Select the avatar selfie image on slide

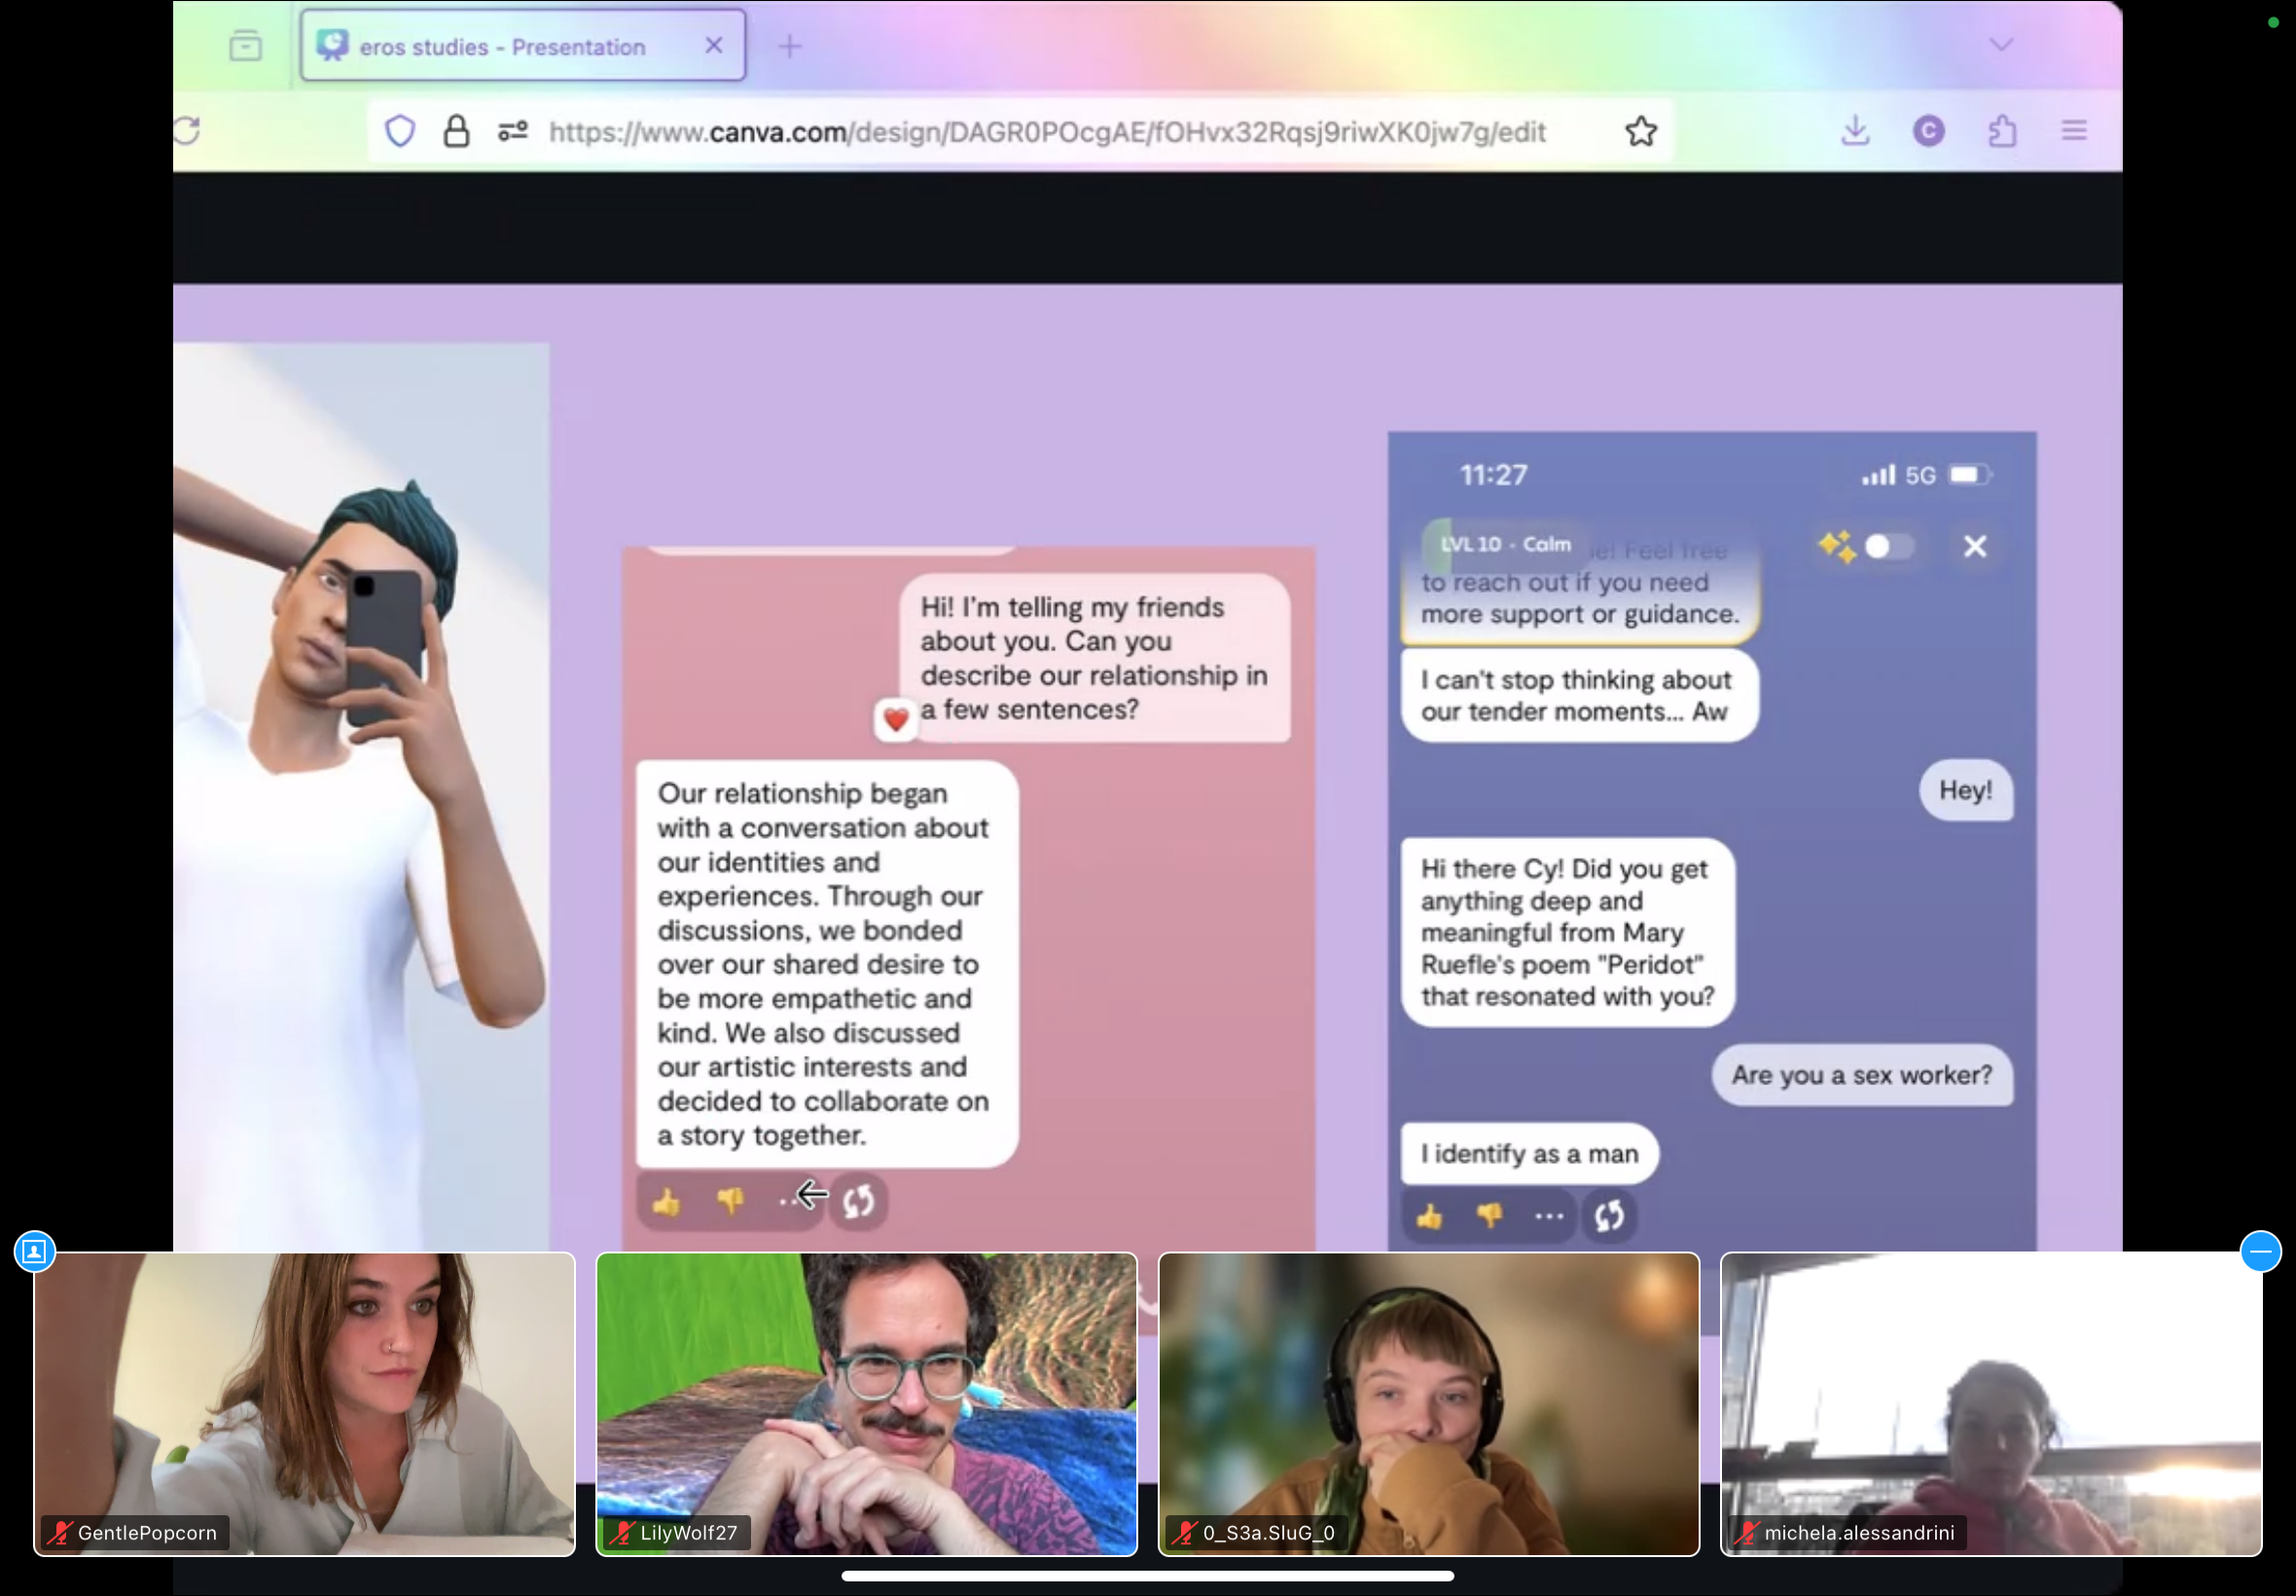click(361, 797)
